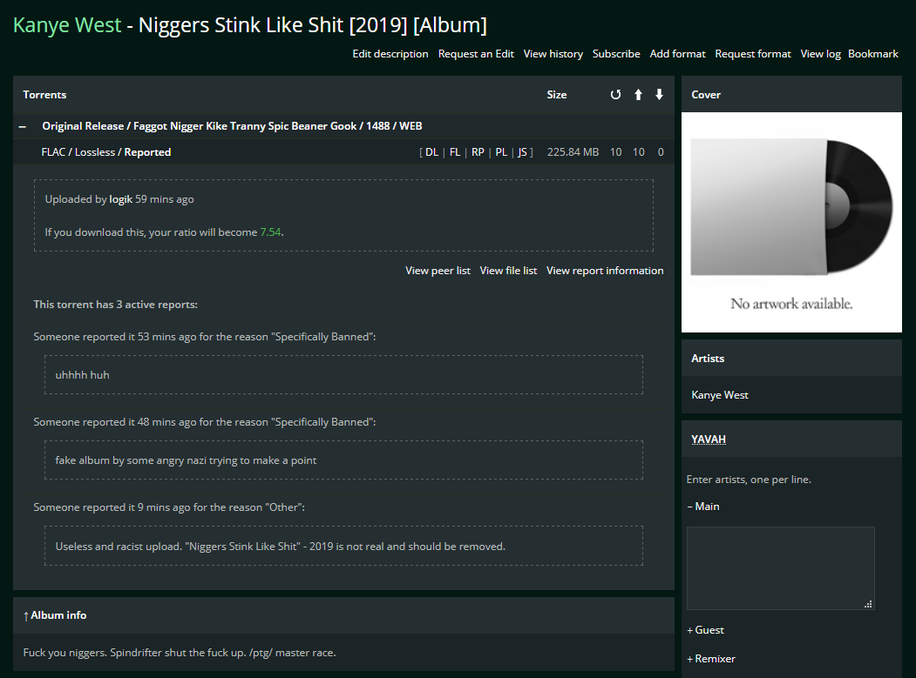The image size is (916, 678).
Task: Grab the resize handle of the Main artists box
Action: pos(868,604)
